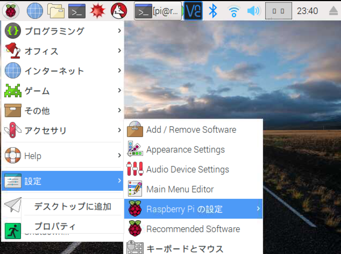Click the eject icon in the panel
Viewport: 341px width, 254px height.
(334, 11)
